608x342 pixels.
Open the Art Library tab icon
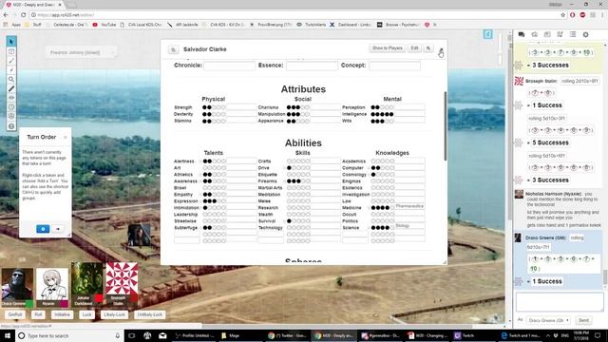click(x=534, y=34)
